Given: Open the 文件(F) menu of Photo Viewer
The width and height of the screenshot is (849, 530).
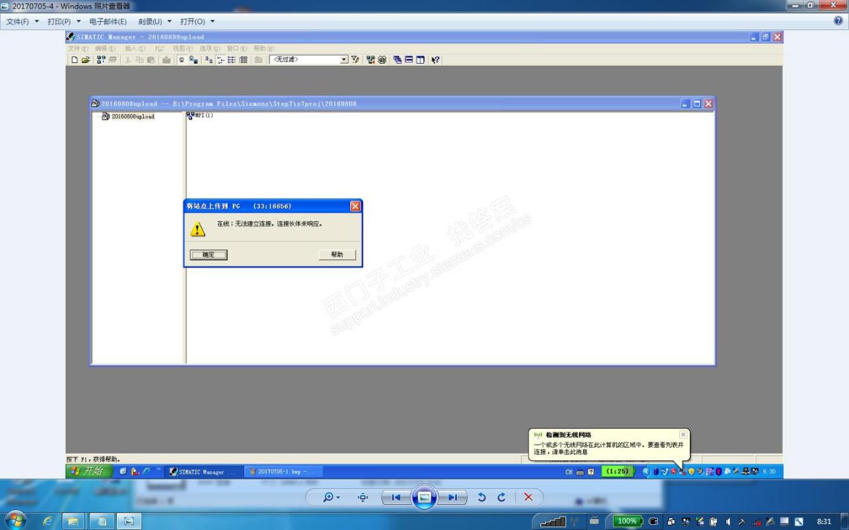Looking at the screenshot, I should click(23, 21).
